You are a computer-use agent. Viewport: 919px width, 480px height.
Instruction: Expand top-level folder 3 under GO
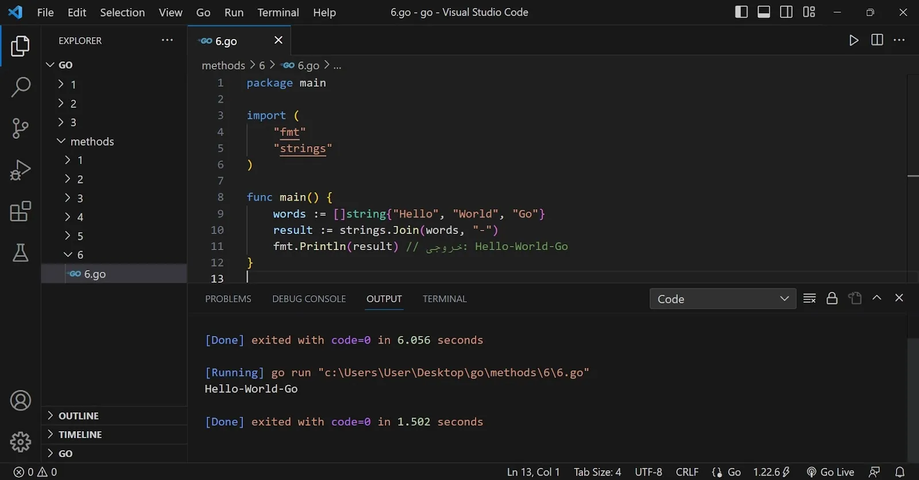114,122
